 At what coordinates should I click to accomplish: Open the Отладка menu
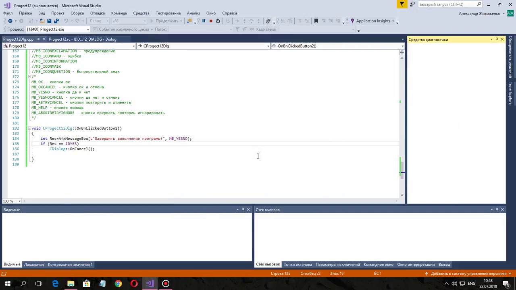click(98, 13)
